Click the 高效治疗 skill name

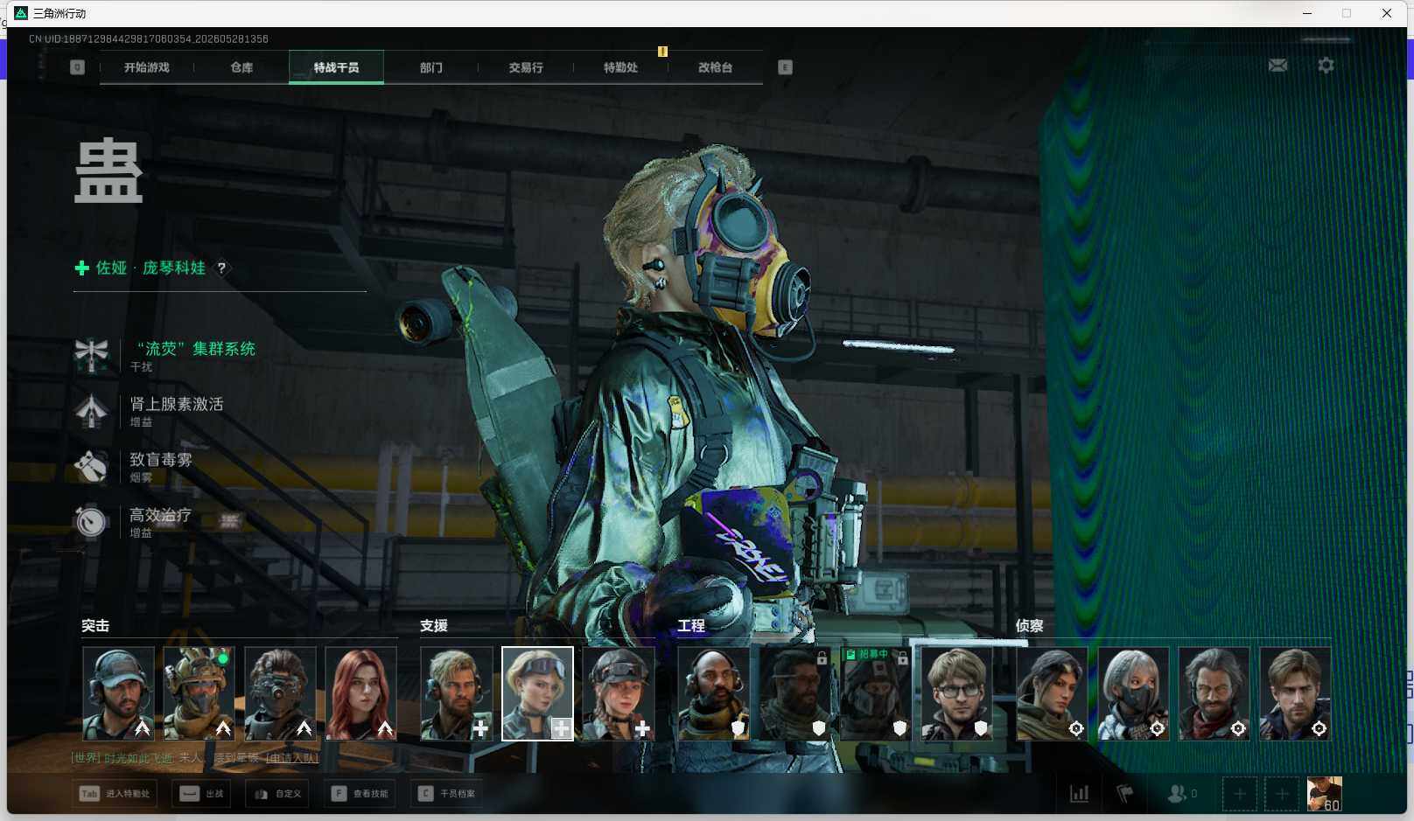[161, 515]
